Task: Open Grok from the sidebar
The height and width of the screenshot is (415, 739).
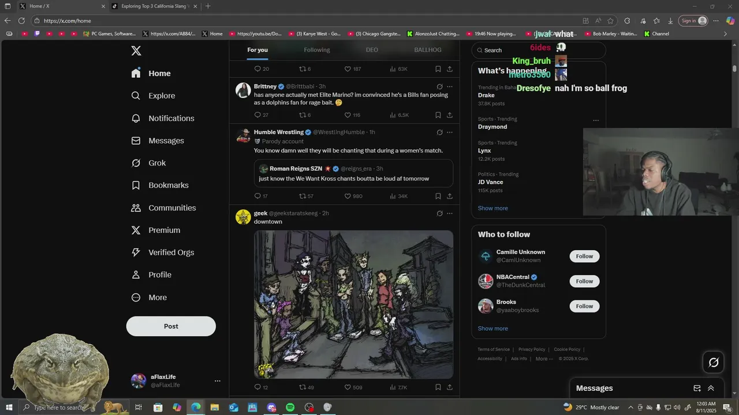Action: click(x=148, y=163)
